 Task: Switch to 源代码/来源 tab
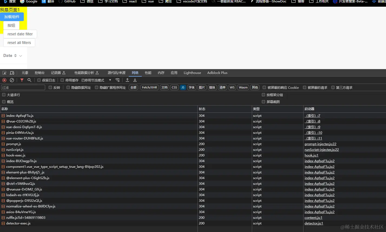tap(117, 73)
